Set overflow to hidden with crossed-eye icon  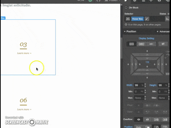pyautogui.click(x=147, y=119)
